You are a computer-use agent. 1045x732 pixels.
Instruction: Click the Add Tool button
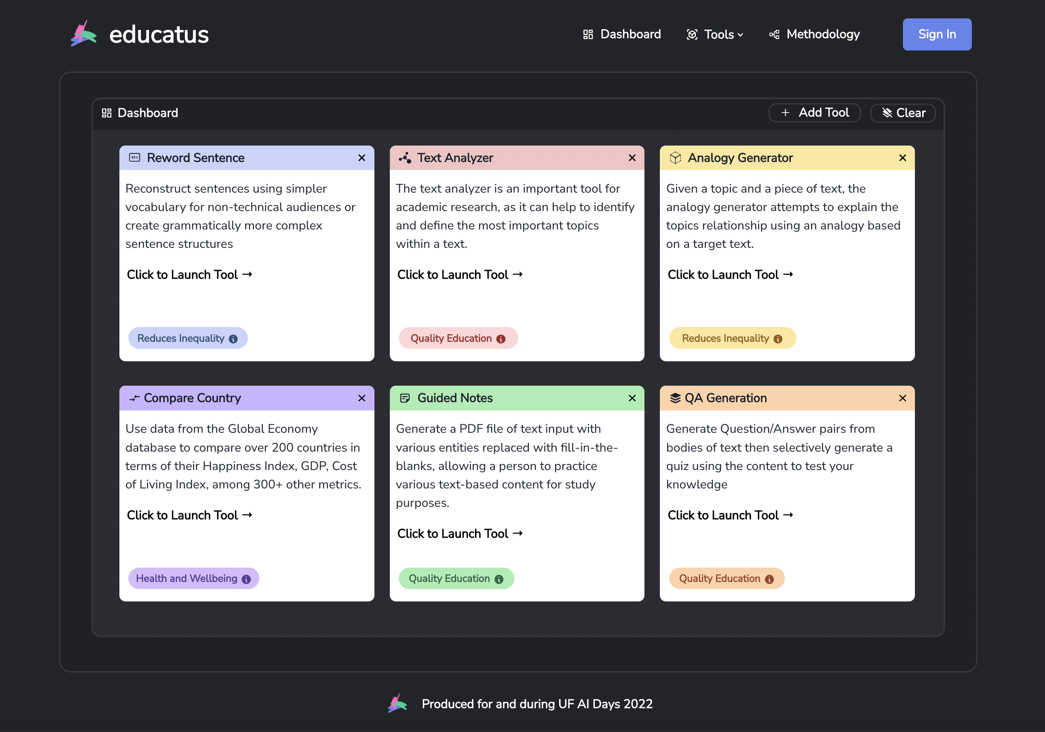point(815,113)
